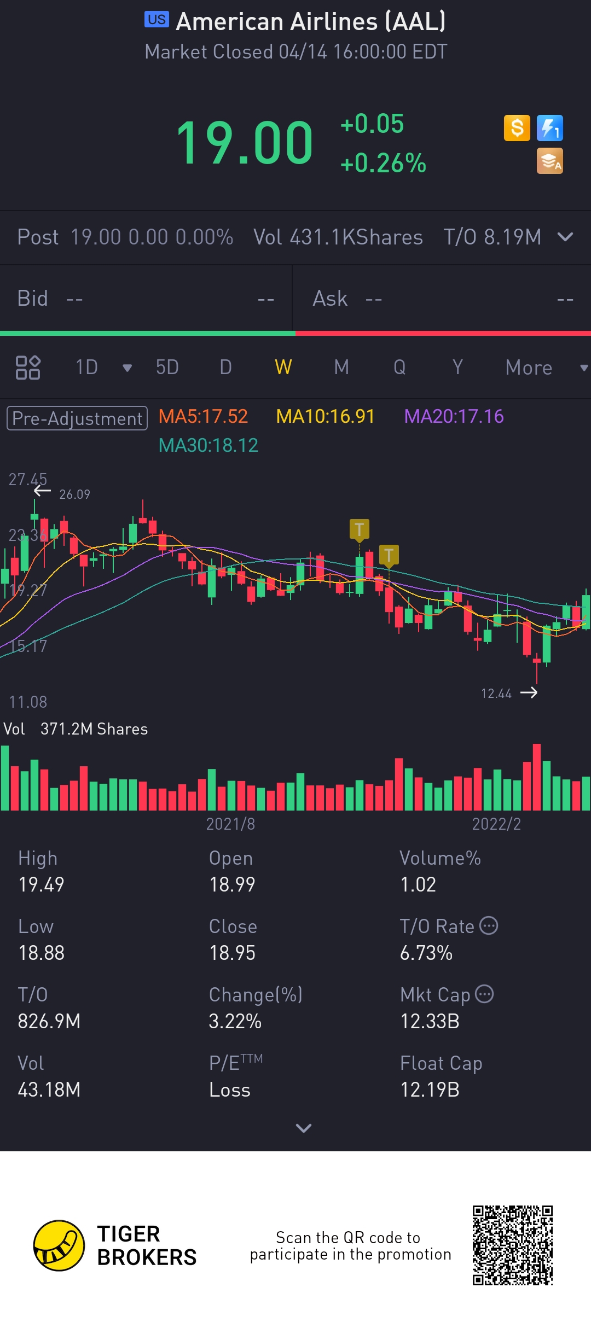Tap the Open 18.99 value
591x1340 pixels.
click(232, 885)
